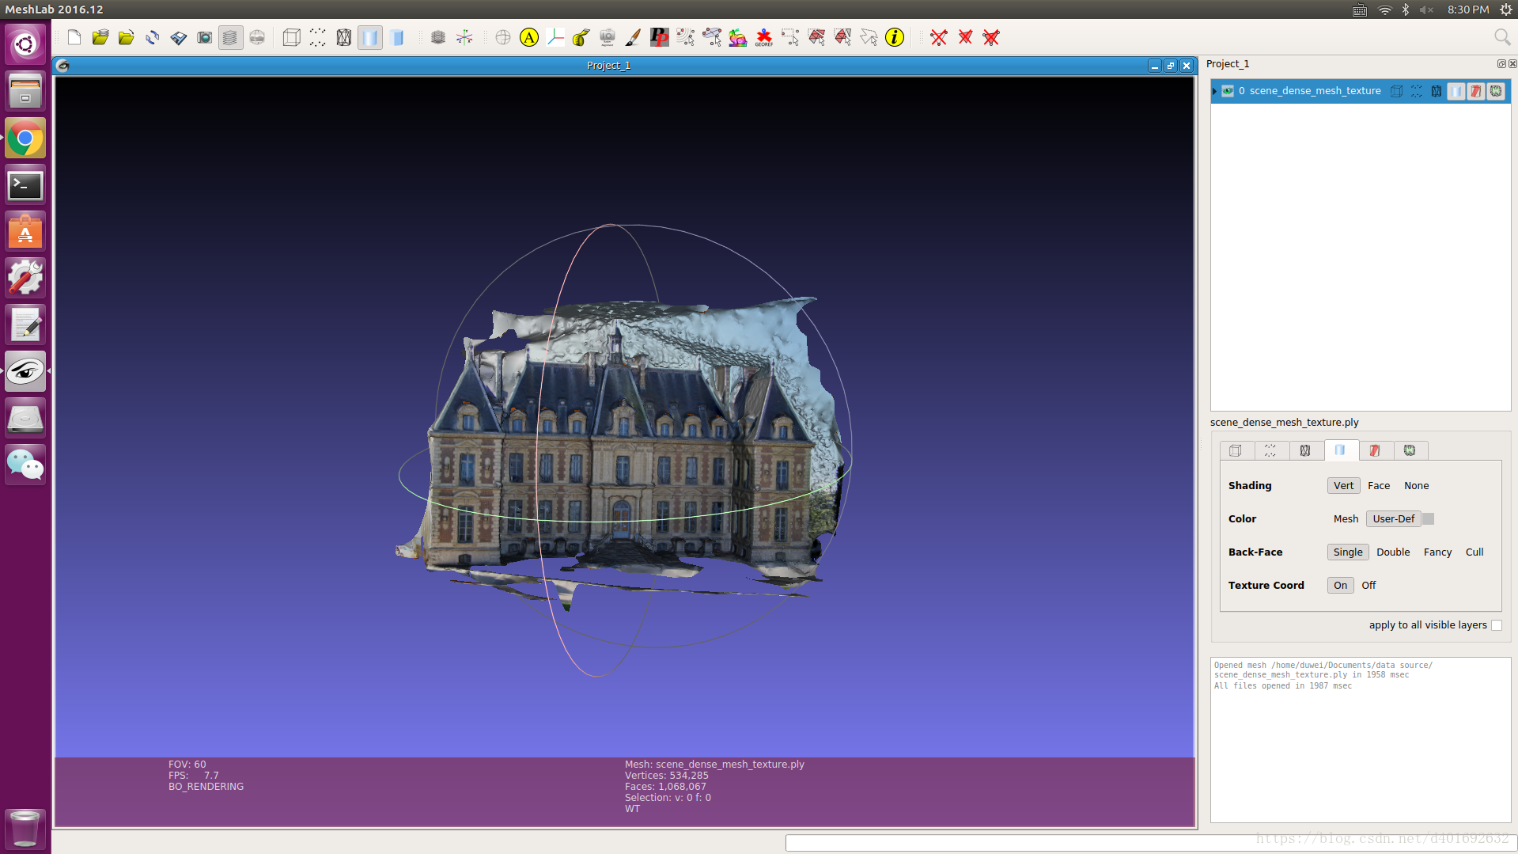Create a new empty project
The width and height of the screenshot is (1518, 854).
point(74,37)
